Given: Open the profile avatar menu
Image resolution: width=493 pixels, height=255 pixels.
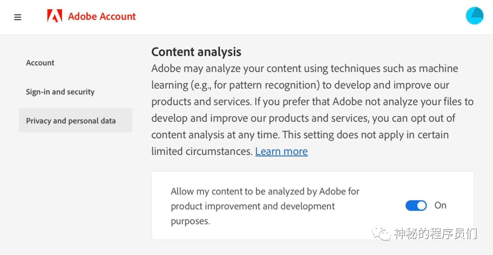Looking at the screenshot, I should [x=474, y=16].
